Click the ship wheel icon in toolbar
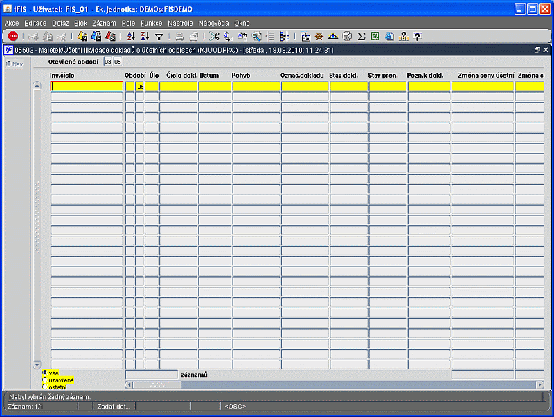 click(x=319, y=36)
